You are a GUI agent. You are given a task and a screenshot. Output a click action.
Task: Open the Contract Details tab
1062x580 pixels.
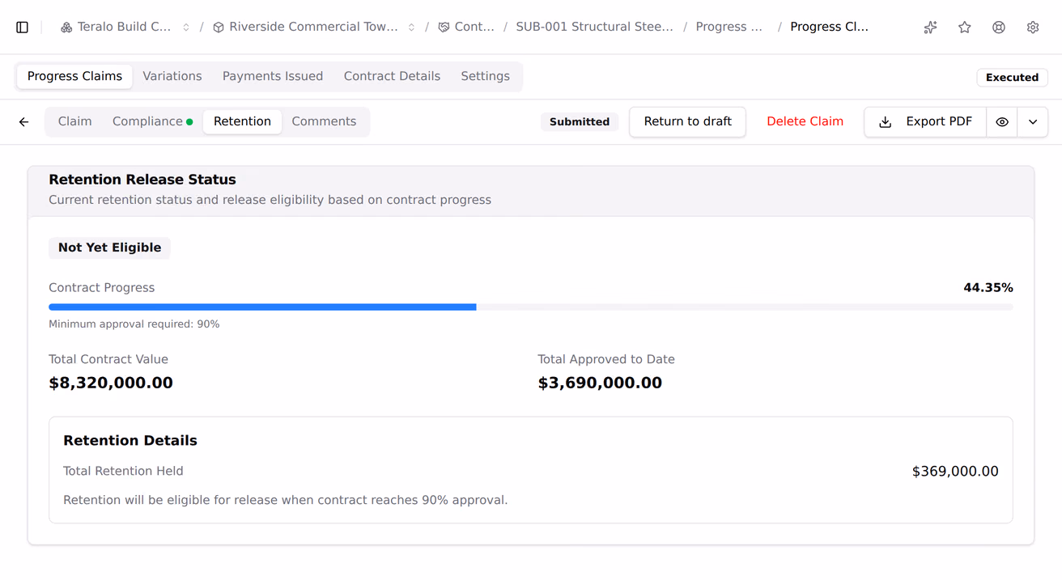(x=392, y=77)
